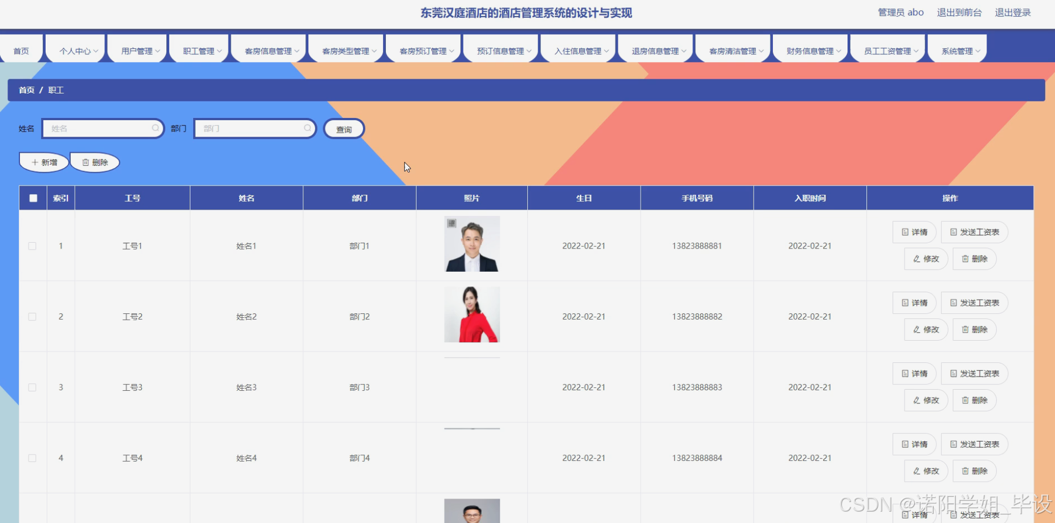This screenshot has height=523, width=1055.
Task: Check the checkbox for row 工号1
Action: click(x=32, y=246)
